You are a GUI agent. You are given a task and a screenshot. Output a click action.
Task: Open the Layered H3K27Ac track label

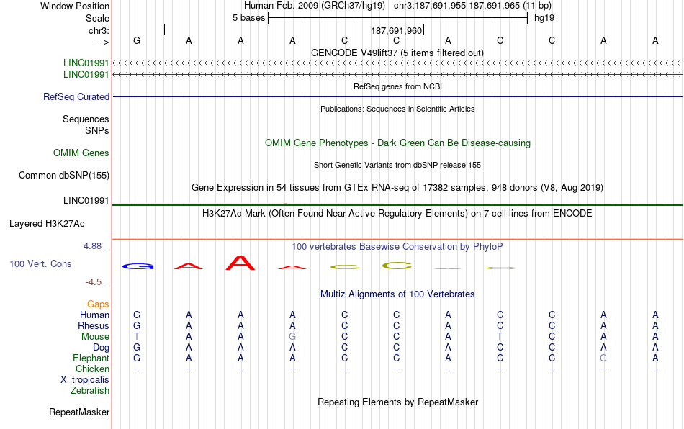[x=47, y=224]
